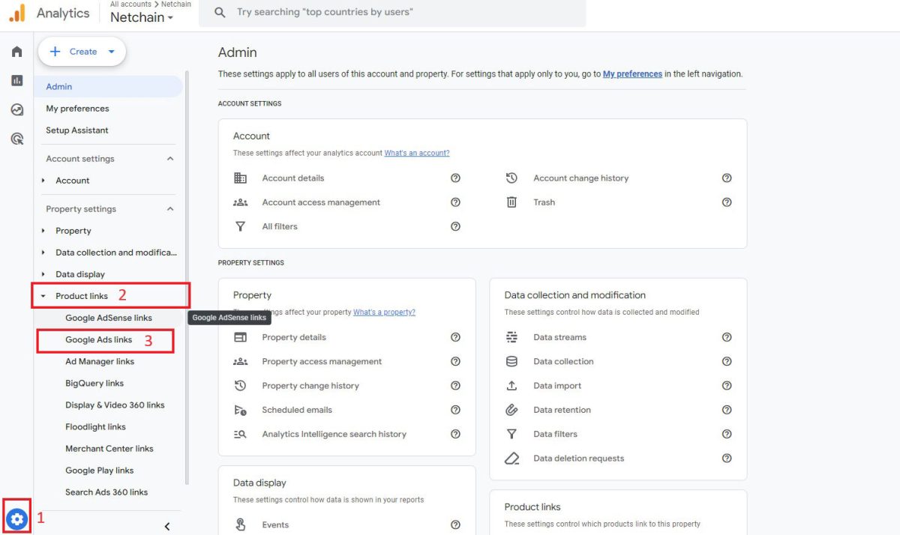900x535 pixels.
Task: Click the sidebar vertical scrollbar
Action: coord(187,277)
